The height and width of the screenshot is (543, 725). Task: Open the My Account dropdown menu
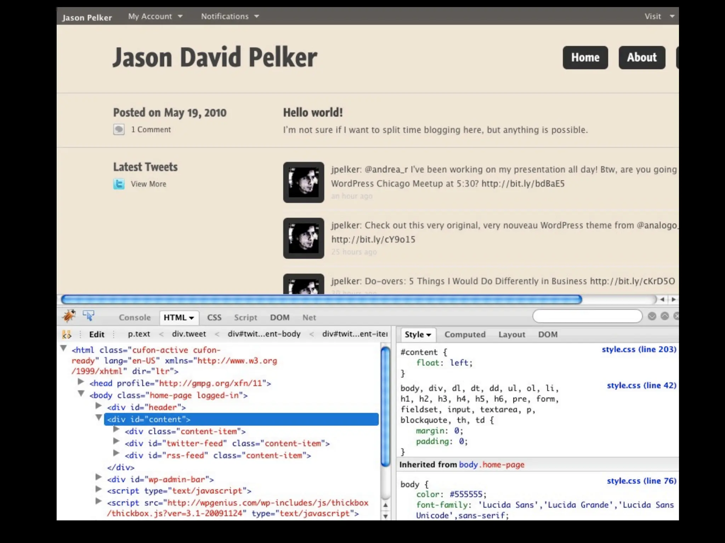pyautogui.click(x=155, y=16)
